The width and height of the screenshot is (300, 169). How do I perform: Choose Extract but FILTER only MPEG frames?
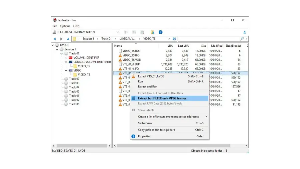click(162, 98)
